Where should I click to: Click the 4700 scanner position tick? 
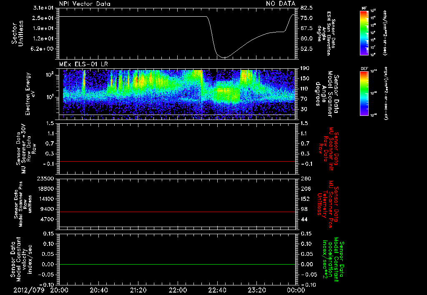[48, 219]
